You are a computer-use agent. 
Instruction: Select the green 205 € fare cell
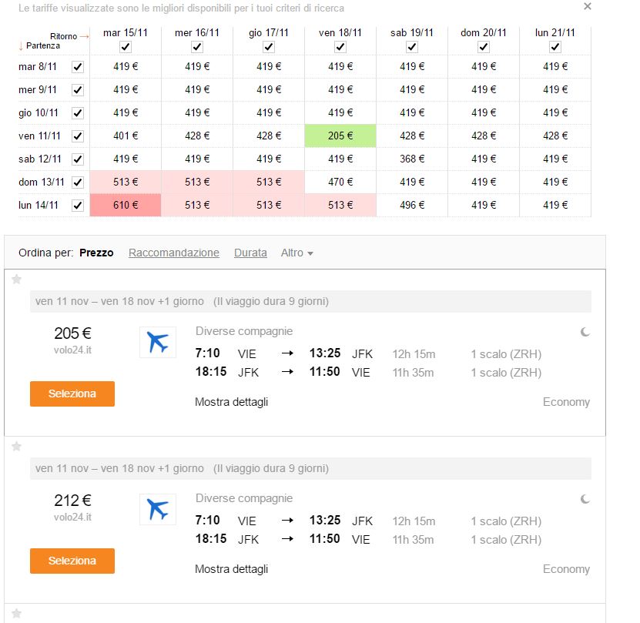point(340,136)
